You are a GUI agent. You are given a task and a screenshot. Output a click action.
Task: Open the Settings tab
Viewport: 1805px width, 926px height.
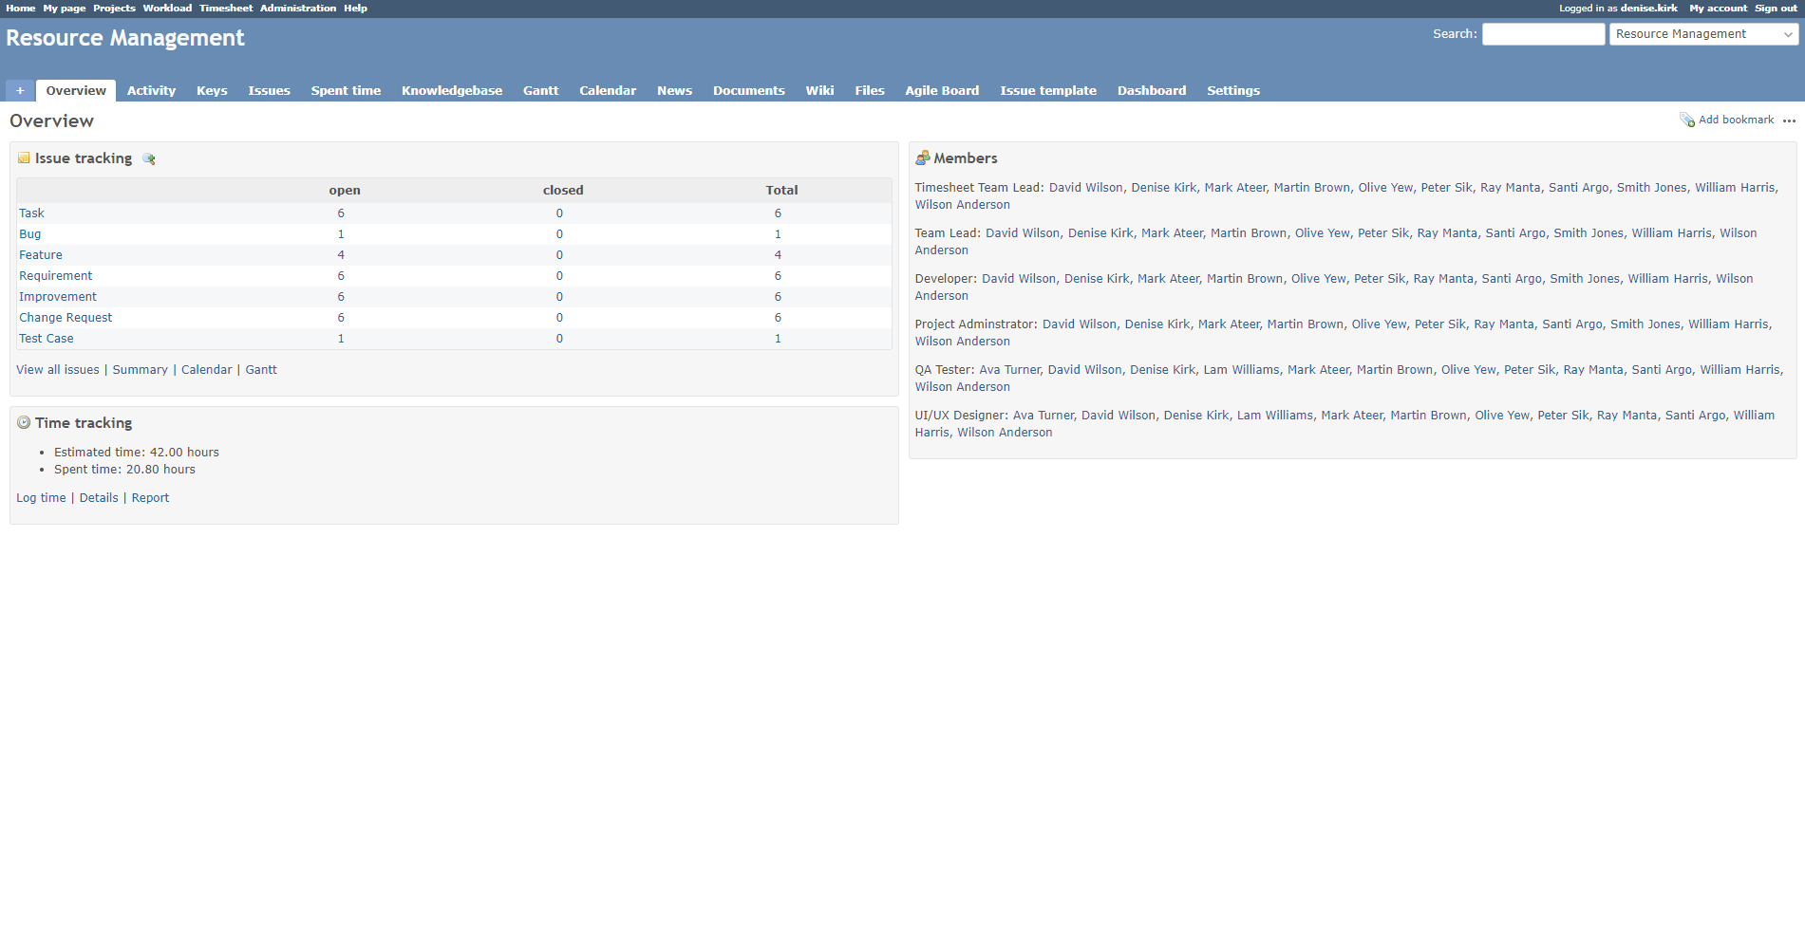tap(1232, 91)
